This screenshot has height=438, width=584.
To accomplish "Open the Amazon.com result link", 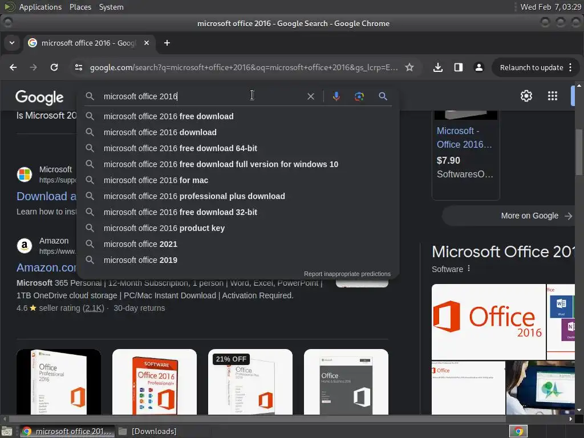I will pyautogui.click(x=46, y=268).
